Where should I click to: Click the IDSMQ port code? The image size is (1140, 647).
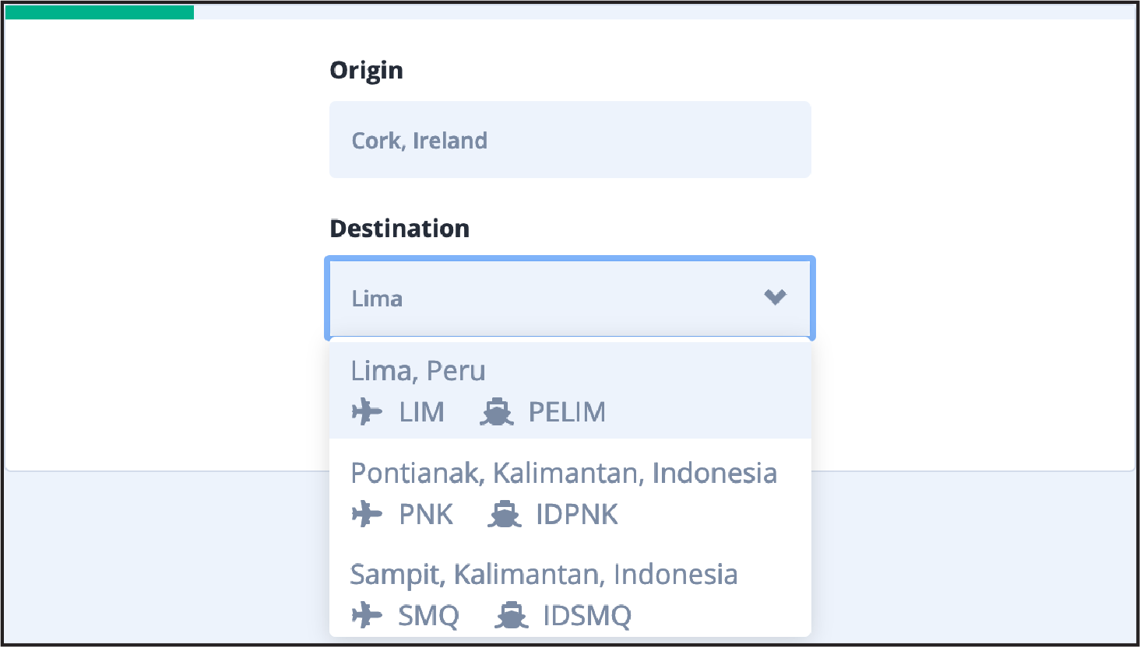tap(587, 616)
